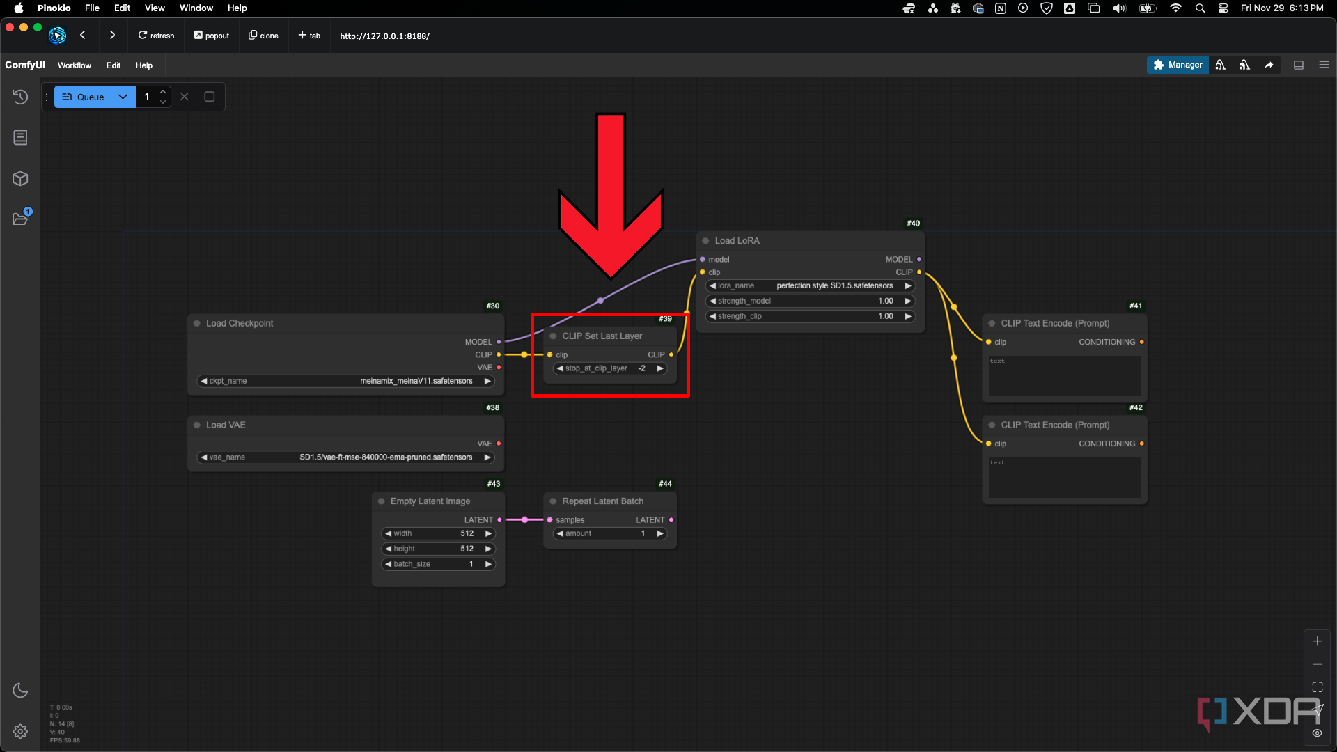Add a new Pinokio tab
Screen dimensions: 1337x752
click(309, 36)
